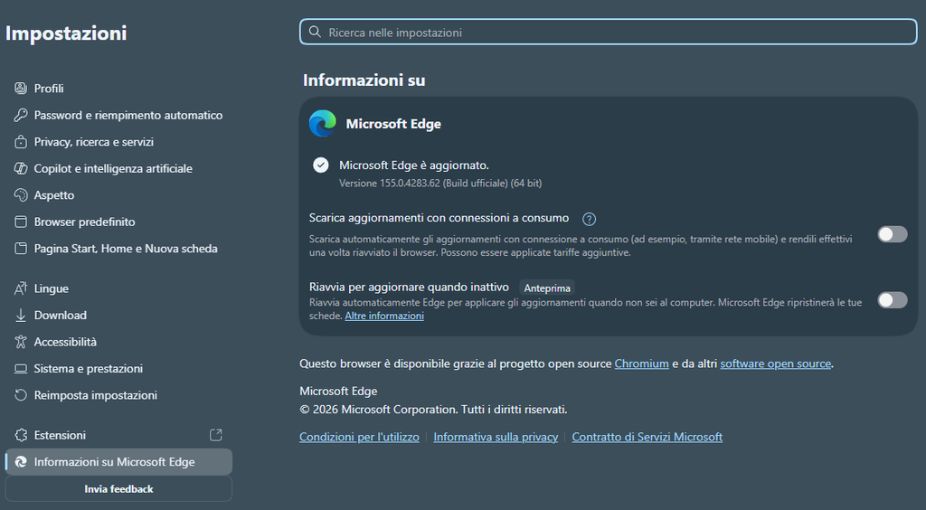Screen dimensions: 926x510
Task: Click the version text Versione 155.0.4283.62
Action: coord(390,183)
